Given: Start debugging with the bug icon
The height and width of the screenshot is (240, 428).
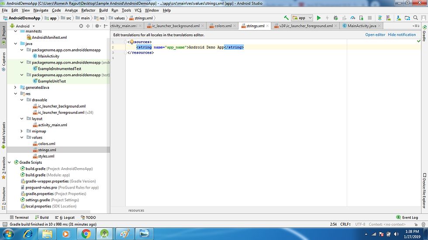Looking at the screenshot, I should (336, 18).
